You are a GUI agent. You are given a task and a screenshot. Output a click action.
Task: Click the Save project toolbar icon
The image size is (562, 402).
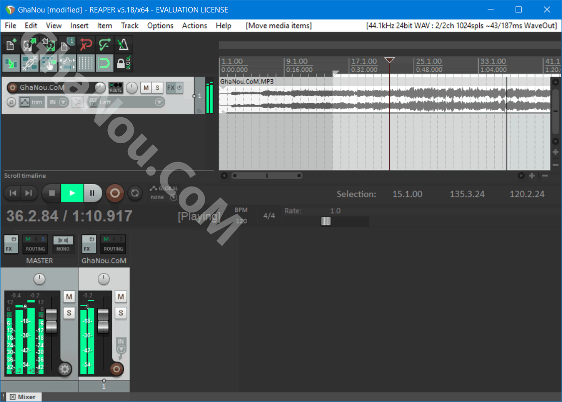(48, 45)
